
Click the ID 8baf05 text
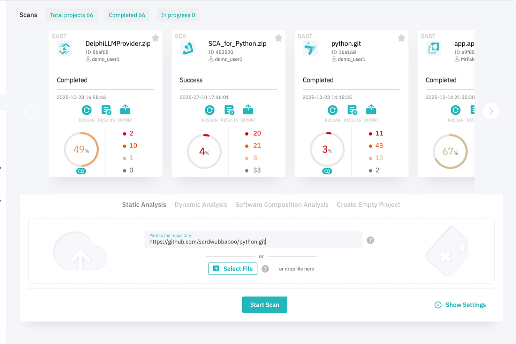97,52
